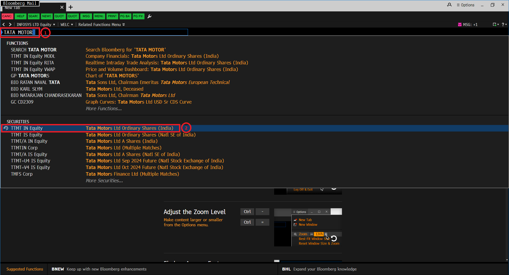Select TTMT IN Equity MODL function

[33, 56]
